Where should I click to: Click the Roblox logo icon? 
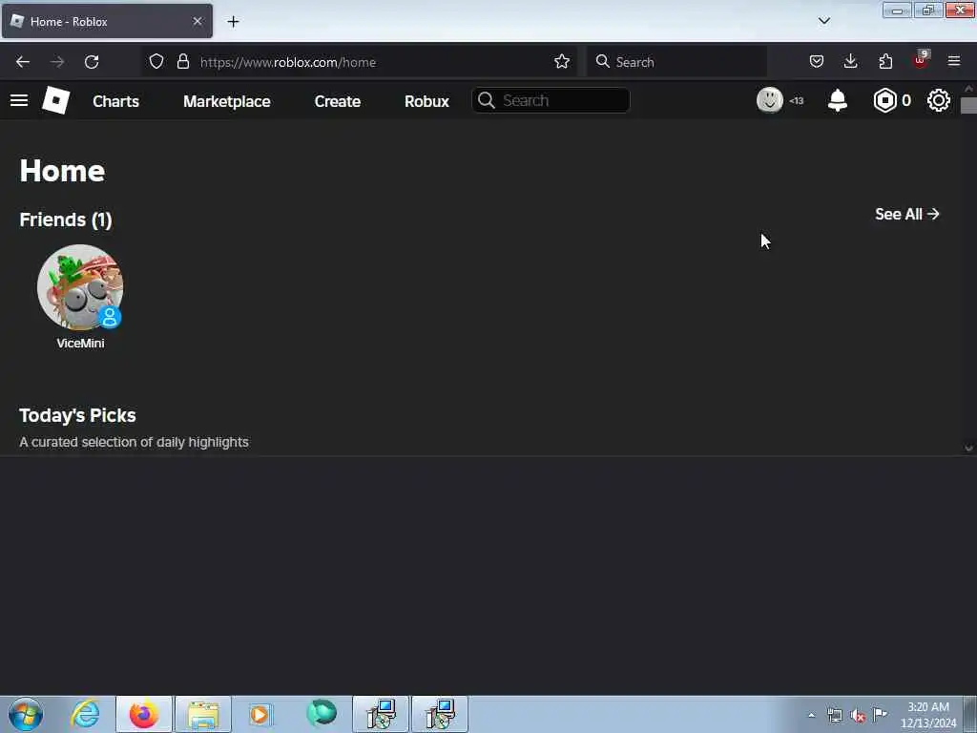coord(55,100)
